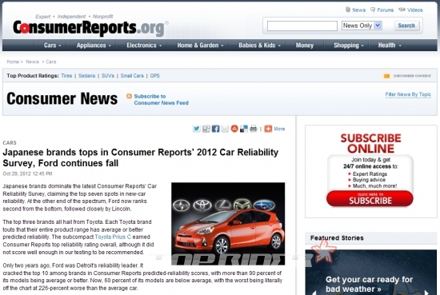Share via StumbleUpon orange icon
Viewport: 440px width, 295px height.
234,129
